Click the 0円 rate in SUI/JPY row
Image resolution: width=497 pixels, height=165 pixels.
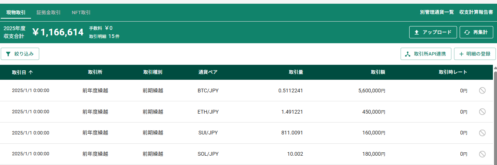point(464,133)
